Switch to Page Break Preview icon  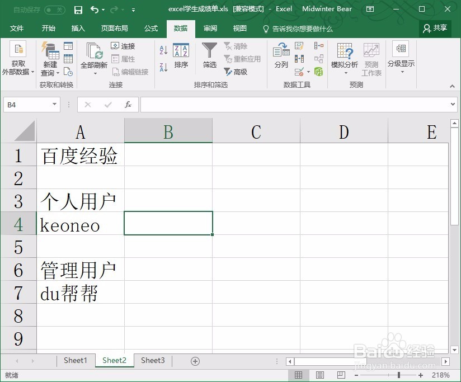click(341, 375)
